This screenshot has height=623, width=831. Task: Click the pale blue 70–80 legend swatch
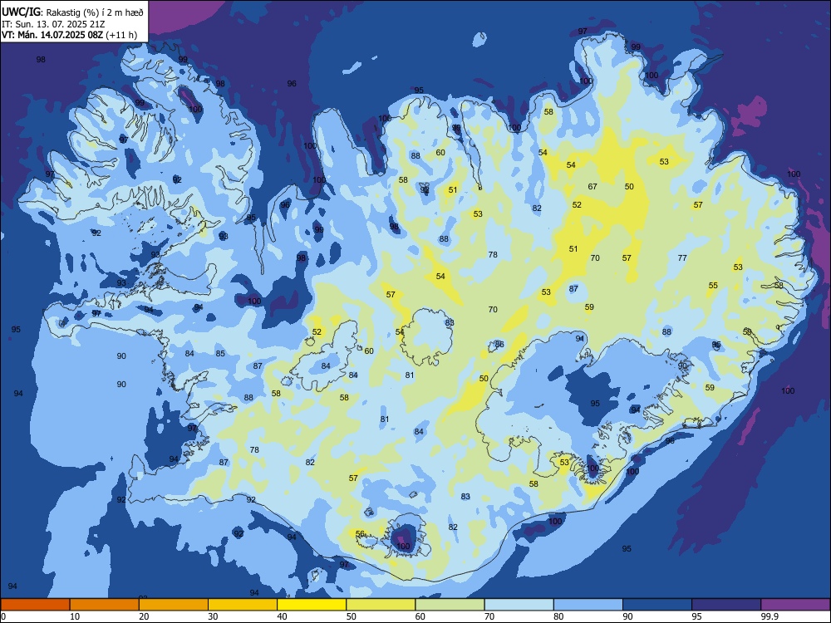coord(519,605)
